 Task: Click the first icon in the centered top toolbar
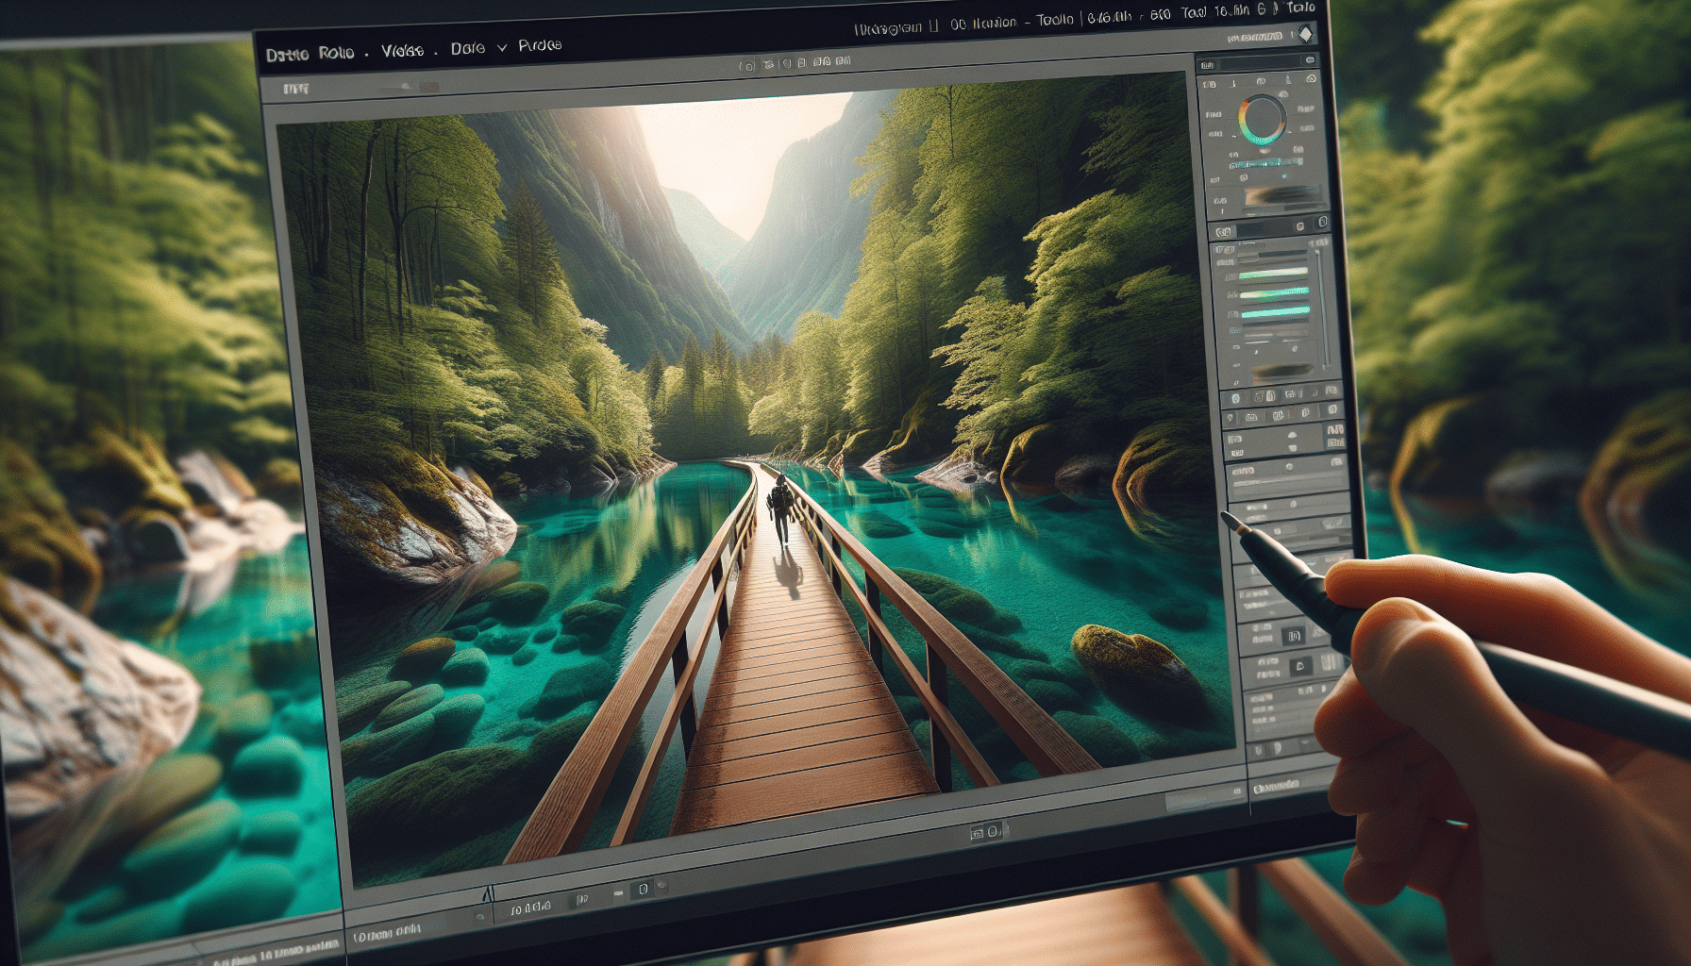(746, 66)
